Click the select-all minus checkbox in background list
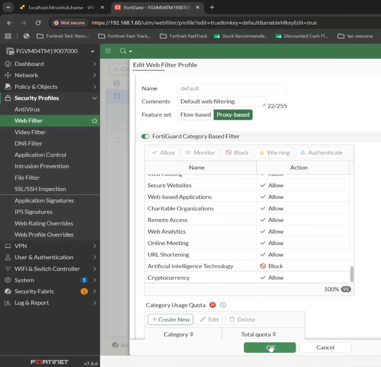The width and height of the screenshot is (381, 367). [116, 83]
